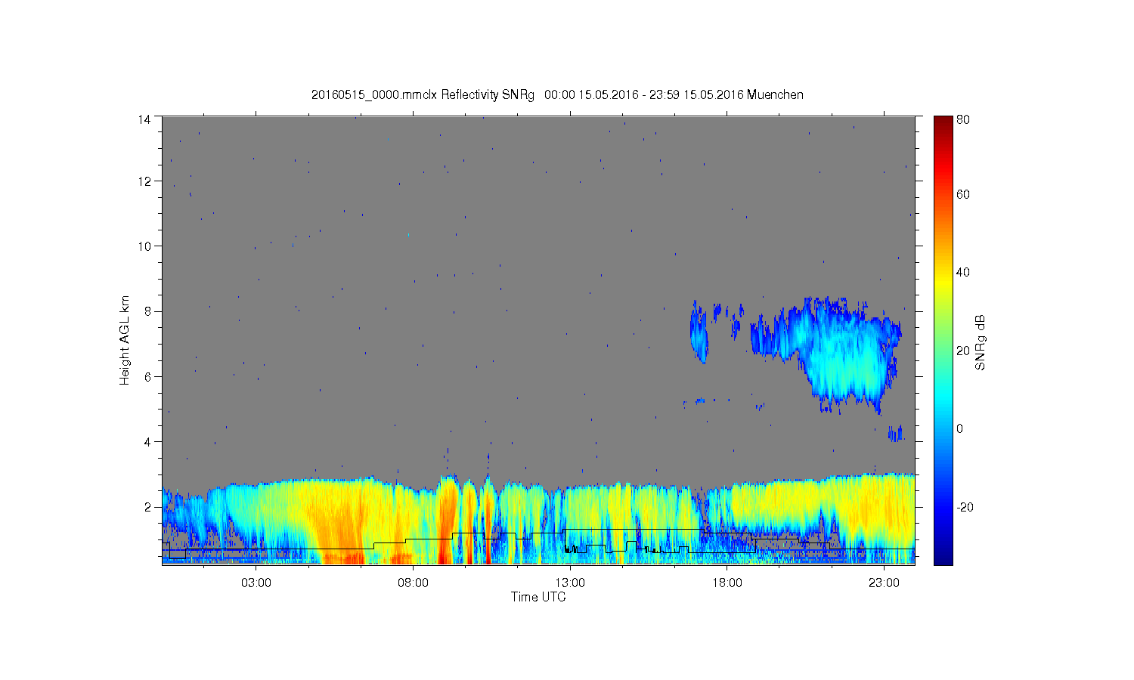Click the red precipitation streak near 09:00
The height and width of the screenshot is (680, 1134).
[447, 521]
